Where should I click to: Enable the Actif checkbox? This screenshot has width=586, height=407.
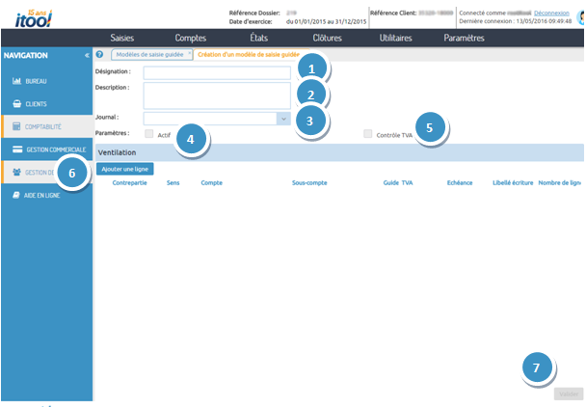click(148, 134)
